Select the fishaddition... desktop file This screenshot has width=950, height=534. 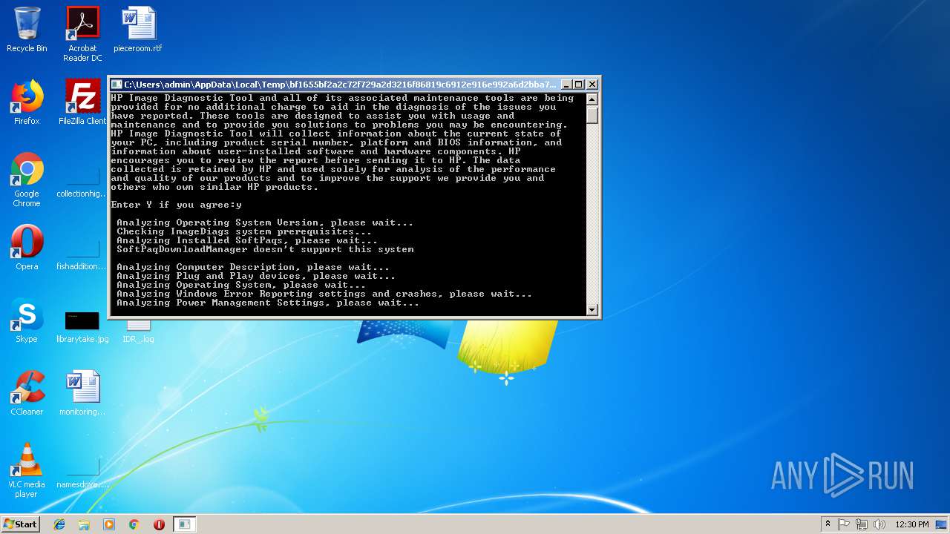click(82, 252)
